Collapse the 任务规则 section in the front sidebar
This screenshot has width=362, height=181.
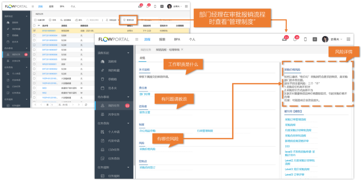[128, 167]
